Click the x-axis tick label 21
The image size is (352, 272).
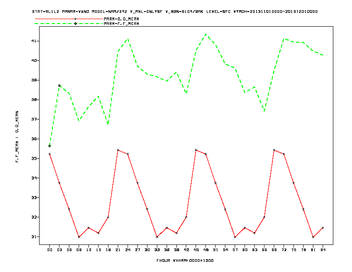pyautogui.click(x=118, y=250)
